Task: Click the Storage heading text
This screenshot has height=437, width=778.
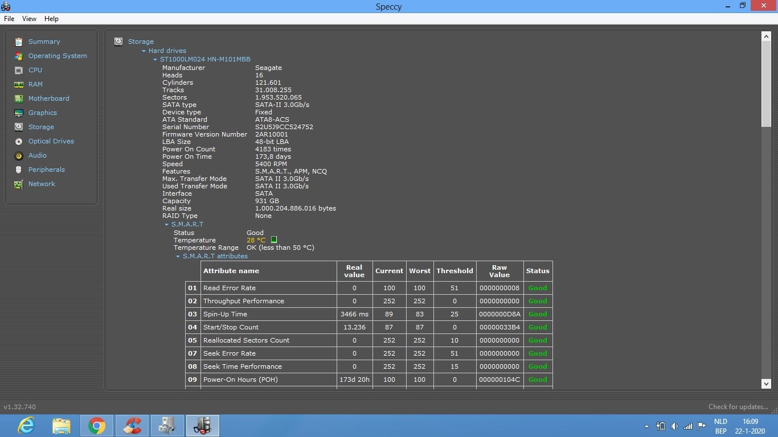Action: [x=141, y=42]
